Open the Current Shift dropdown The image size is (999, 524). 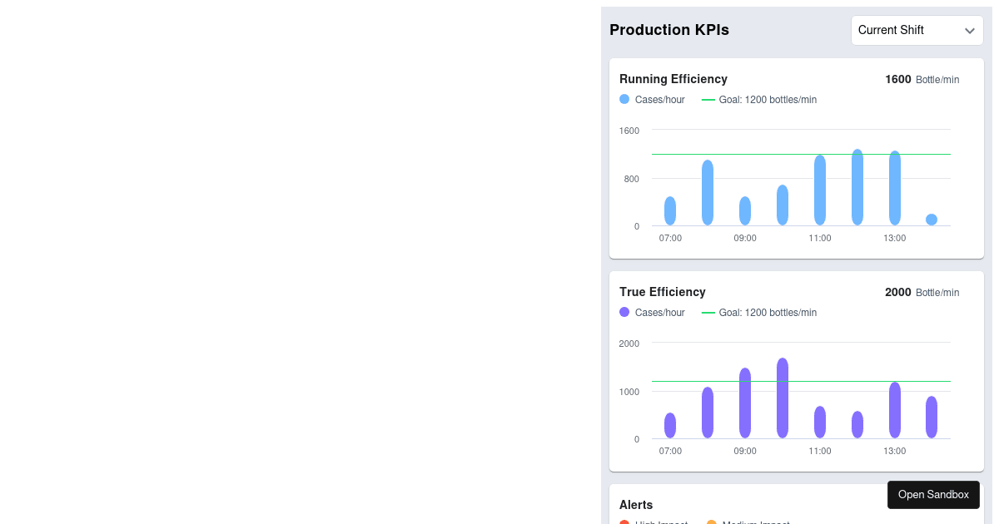(916, 31)
